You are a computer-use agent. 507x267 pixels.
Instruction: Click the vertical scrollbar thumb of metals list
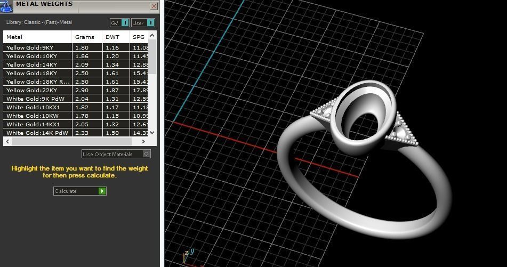coord(152,56)
